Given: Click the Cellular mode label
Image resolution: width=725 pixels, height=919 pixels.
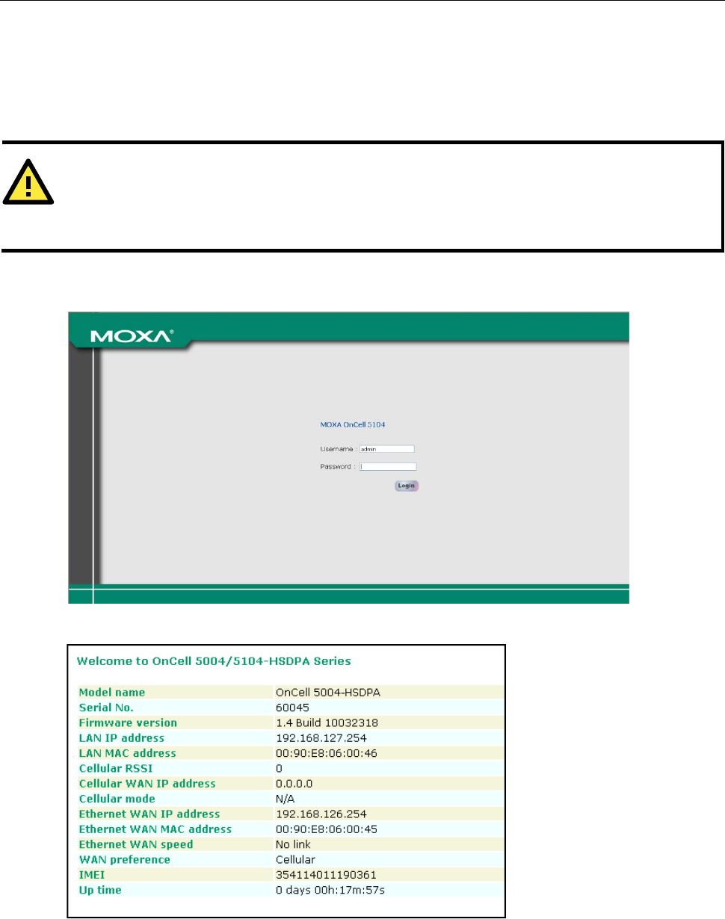Looking at the screenshot, I should click(117, 799).
